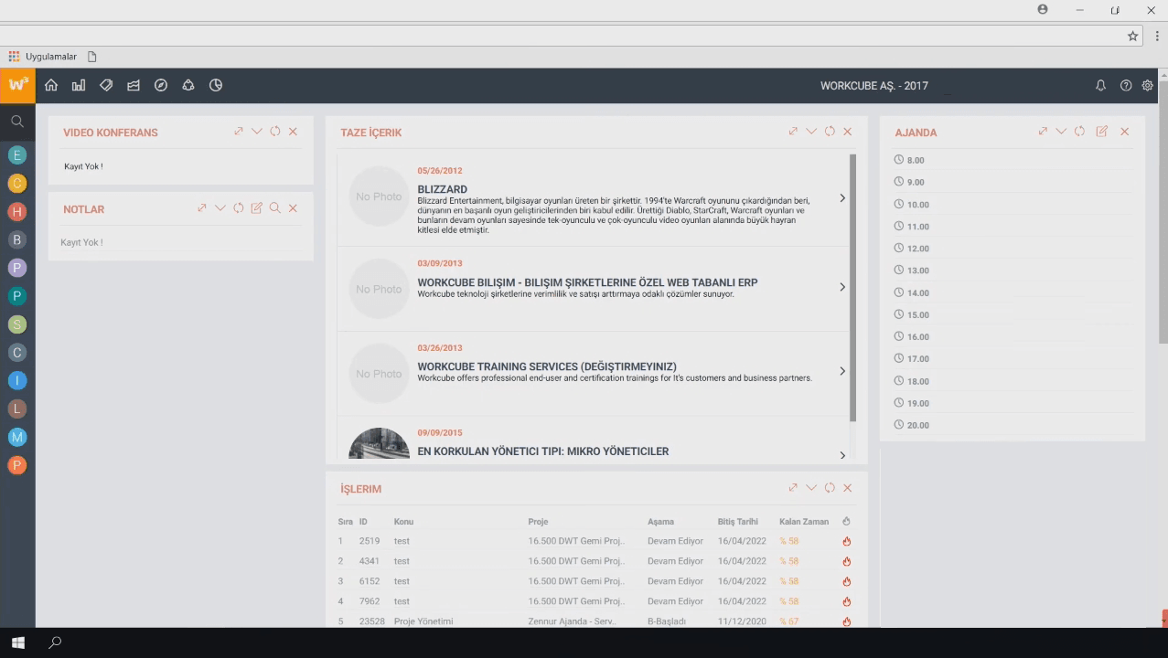Collapse the Ajanda panel chevron
The height and width of the screenshot is (658, 1168).
click(x=1061, y=132)
